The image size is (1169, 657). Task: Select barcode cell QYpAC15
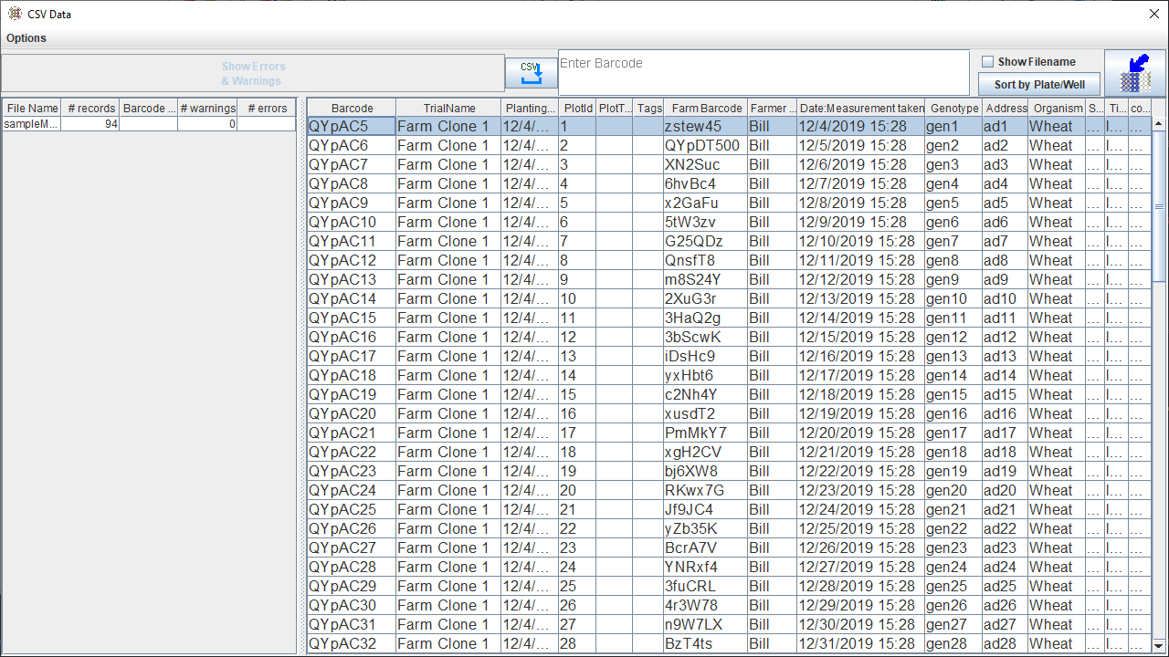pos(352,318)
